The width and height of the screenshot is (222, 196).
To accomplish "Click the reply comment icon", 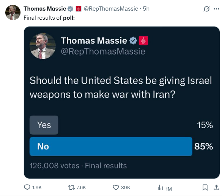I will 27,187.
